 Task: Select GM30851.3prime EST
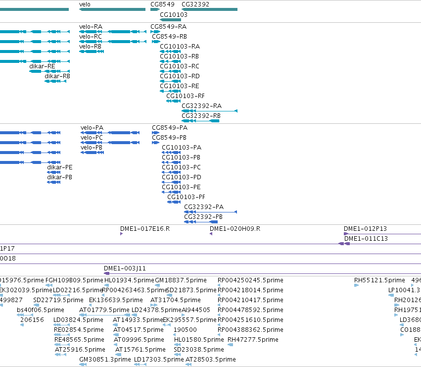pos(105,360)
